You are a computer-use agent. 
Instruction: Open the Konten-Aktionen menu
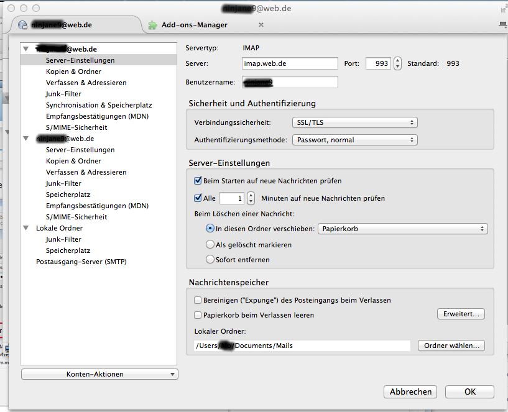pos(99,374)
